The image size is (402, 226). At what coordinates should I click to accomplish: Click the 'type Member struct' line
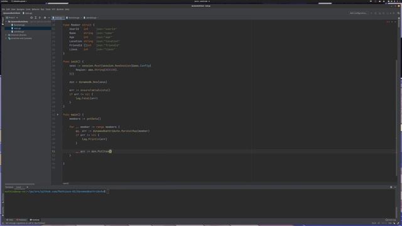pyautogui.click(x=79, y=25)
